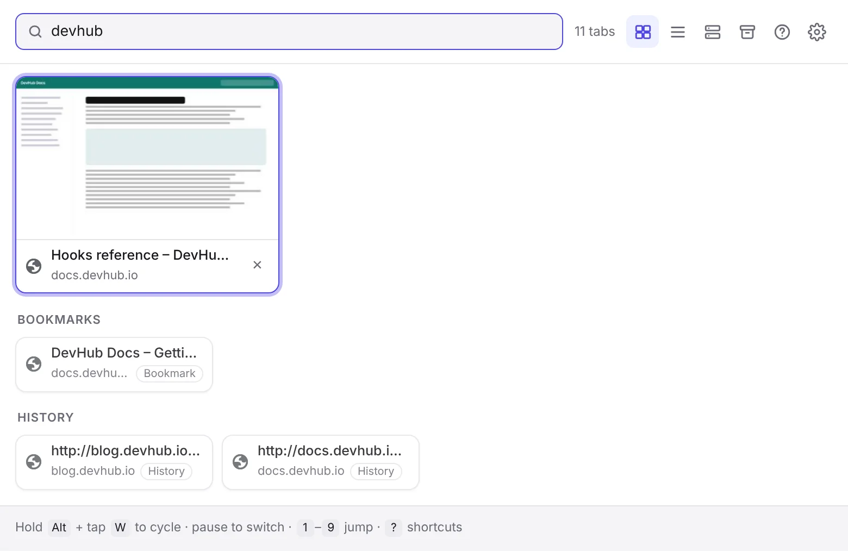Click the Bookmark tag badge
Screen dimensions: 848x552
(170, 373)
